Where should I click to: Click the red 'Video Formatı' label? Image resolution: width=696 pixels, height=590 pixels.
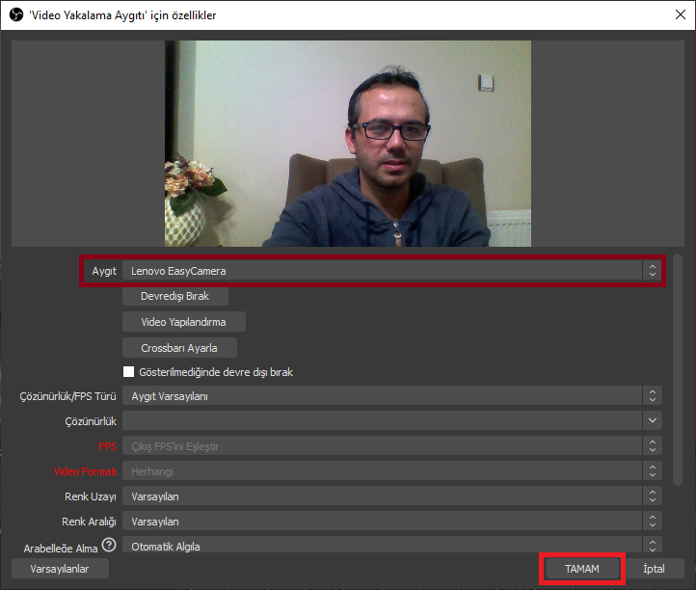85,471
